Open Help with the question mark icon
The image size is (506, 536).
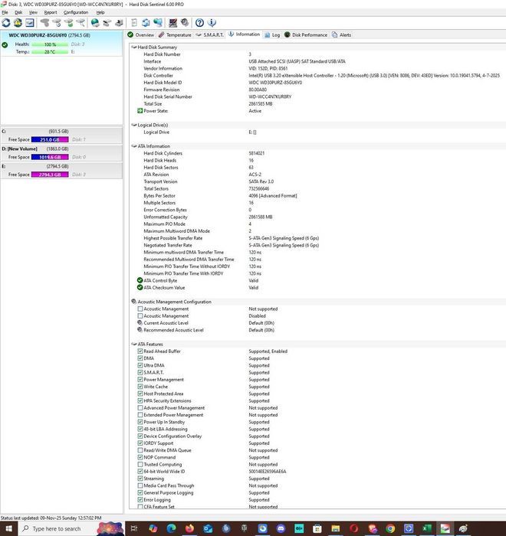[x=199, y=23]
